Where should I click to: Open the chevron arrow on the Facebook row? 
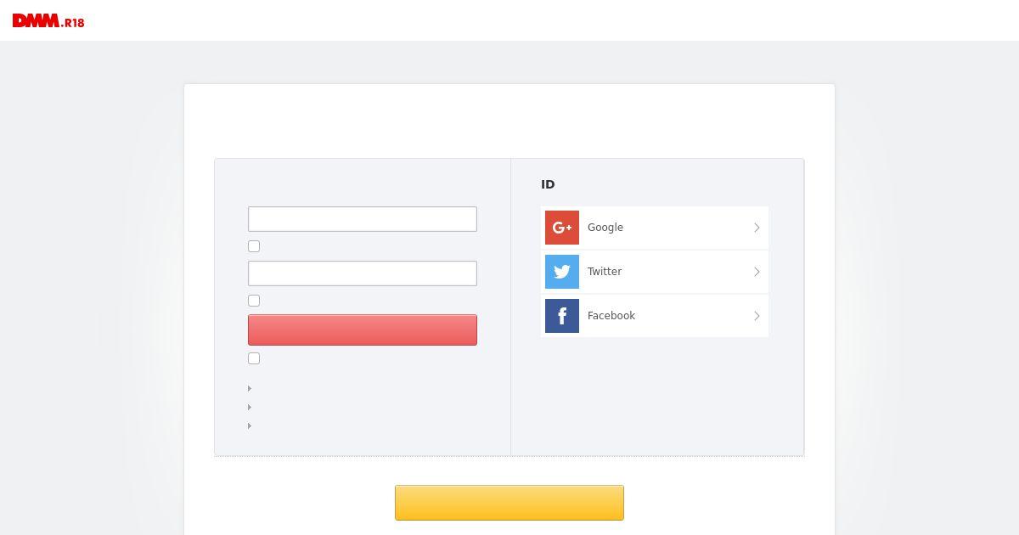[757, 316]
